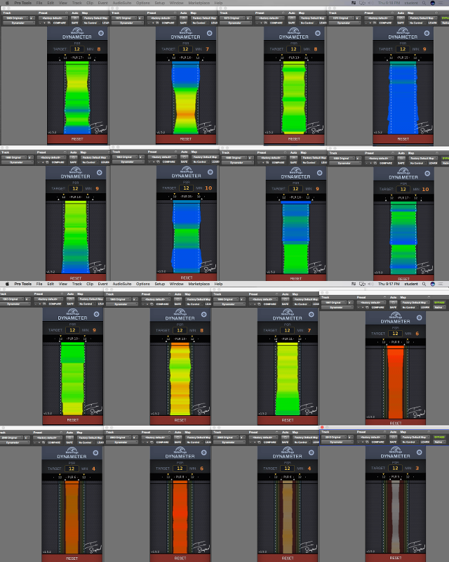Click gear icon in bottom-row red-orange window showing MIN 6
The width and height of the screenshot is (449, 562).
(203, 452)
